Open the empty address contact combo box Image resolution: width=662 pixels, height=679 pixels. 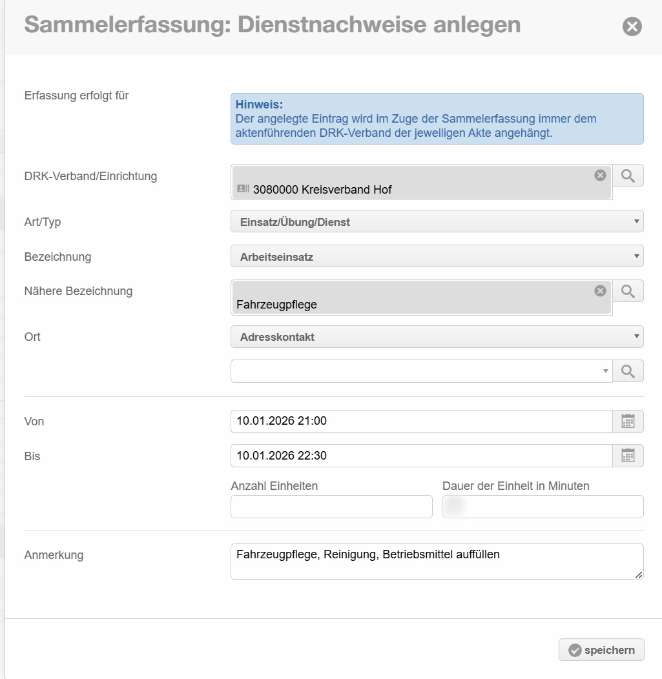421,371
